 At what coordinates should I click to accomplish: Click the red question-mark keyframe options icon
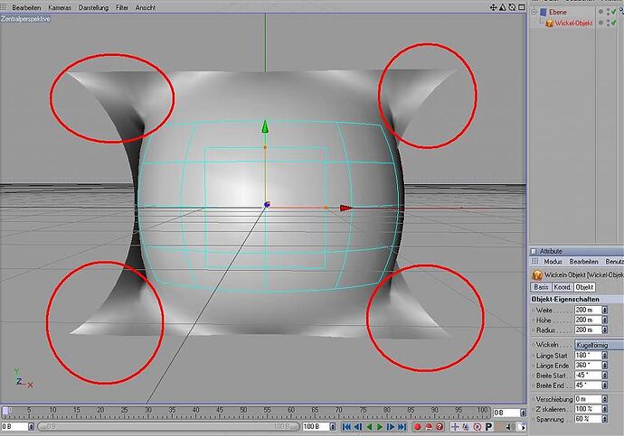click(440, 427)
